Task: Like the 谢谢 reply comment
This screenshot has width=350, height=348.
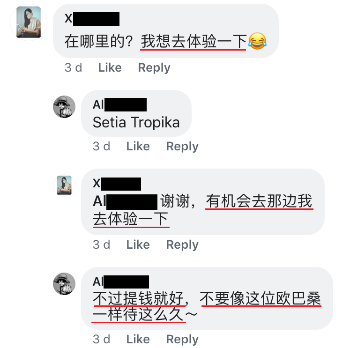Action: click(x=138, y=244)
